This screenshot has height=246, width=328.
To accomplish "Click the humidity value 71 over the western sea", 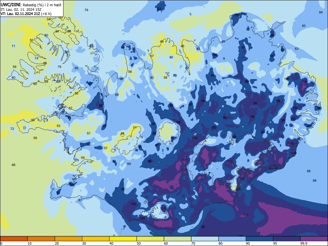I will 13,46.
